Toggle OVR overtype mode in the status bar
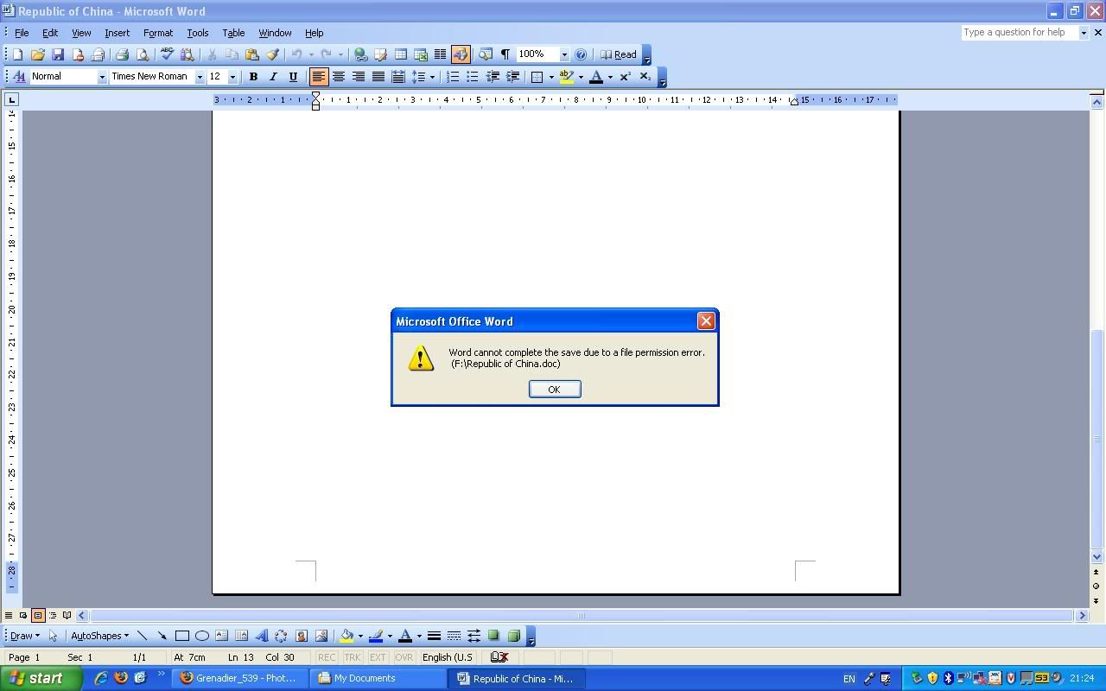 pyautogui.click(x=404, y=657)
